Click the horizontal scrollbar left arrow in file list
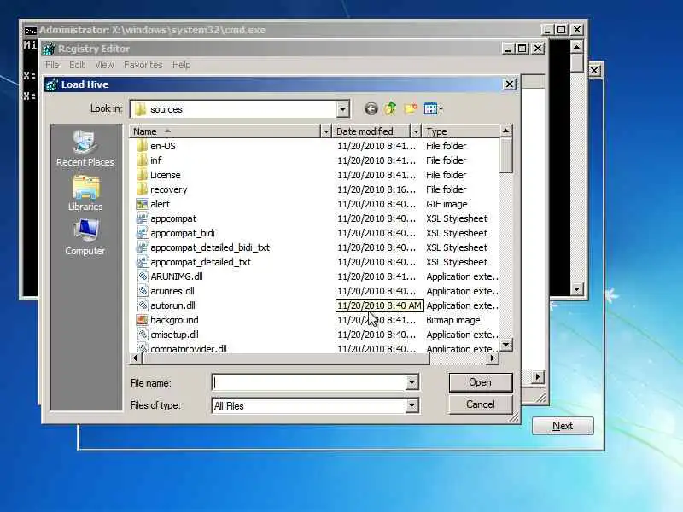The height and width of the screenshot is (512, 683). [x=136, y=358]
